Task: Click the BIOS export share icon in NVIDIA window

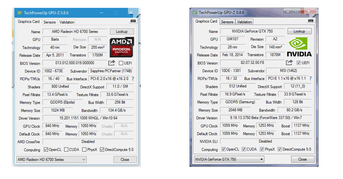Action: point(289,62)
